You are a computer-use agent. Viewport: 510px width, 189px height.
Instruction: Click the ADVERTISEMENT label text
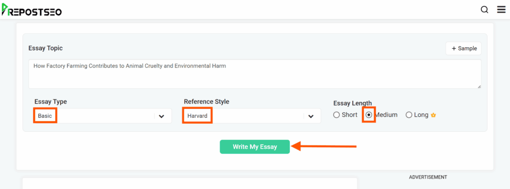point(428,177)
